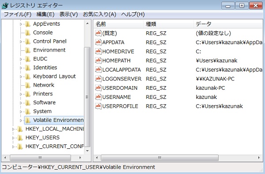Click the Network folder icon

pos(28,85)
